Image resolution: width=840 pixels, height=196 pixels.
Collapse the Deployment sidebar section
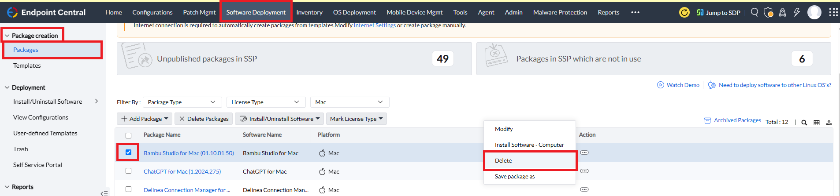pos(7,87)
